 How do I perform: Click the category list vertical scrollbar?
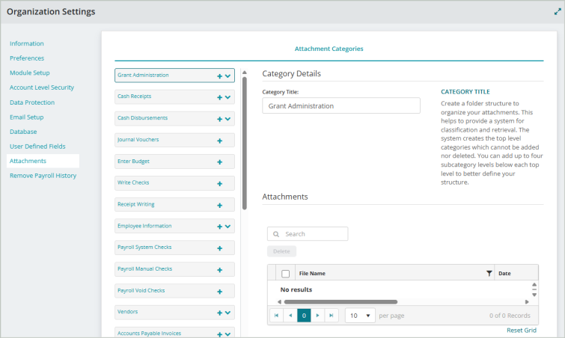tap(245, 144)
